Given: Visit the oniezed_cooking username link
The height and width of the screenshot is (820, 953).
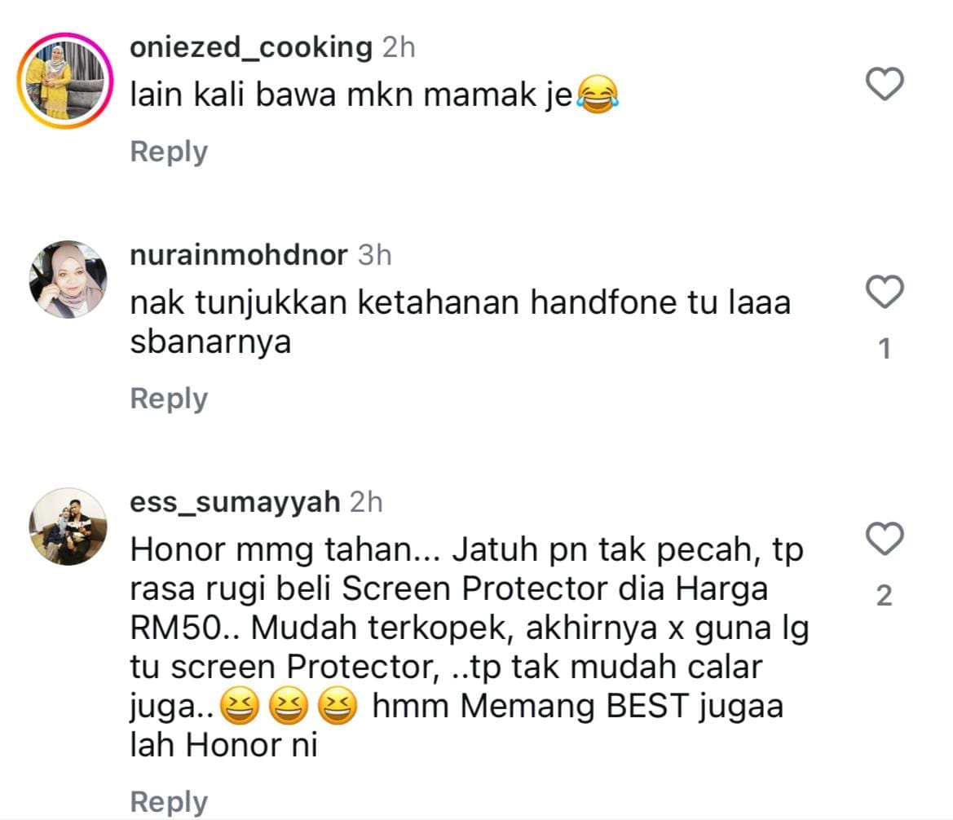Looking at the screenshot, I should click(x=251, y=47).
